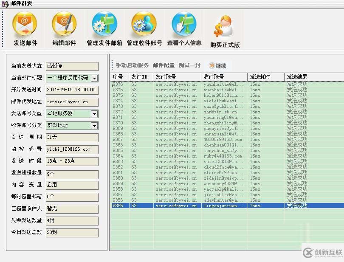Select row 9371 with yuanming01 recipient
344x262 pixels.
coord(227,117)
